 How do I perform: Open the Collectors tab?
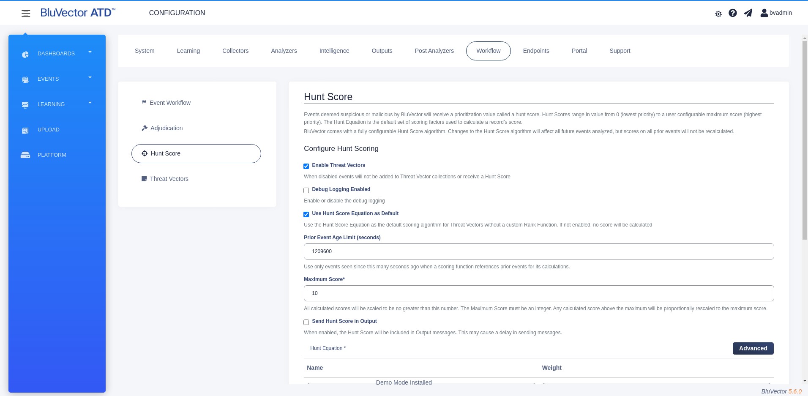pyautogui.click(x=235, y=51)
